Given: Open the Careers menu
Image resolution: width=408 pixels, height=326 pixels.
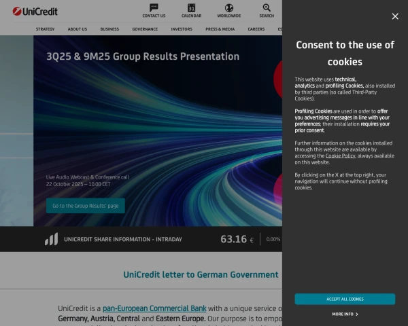Looking at the screenshot, I should coord(256,29).
